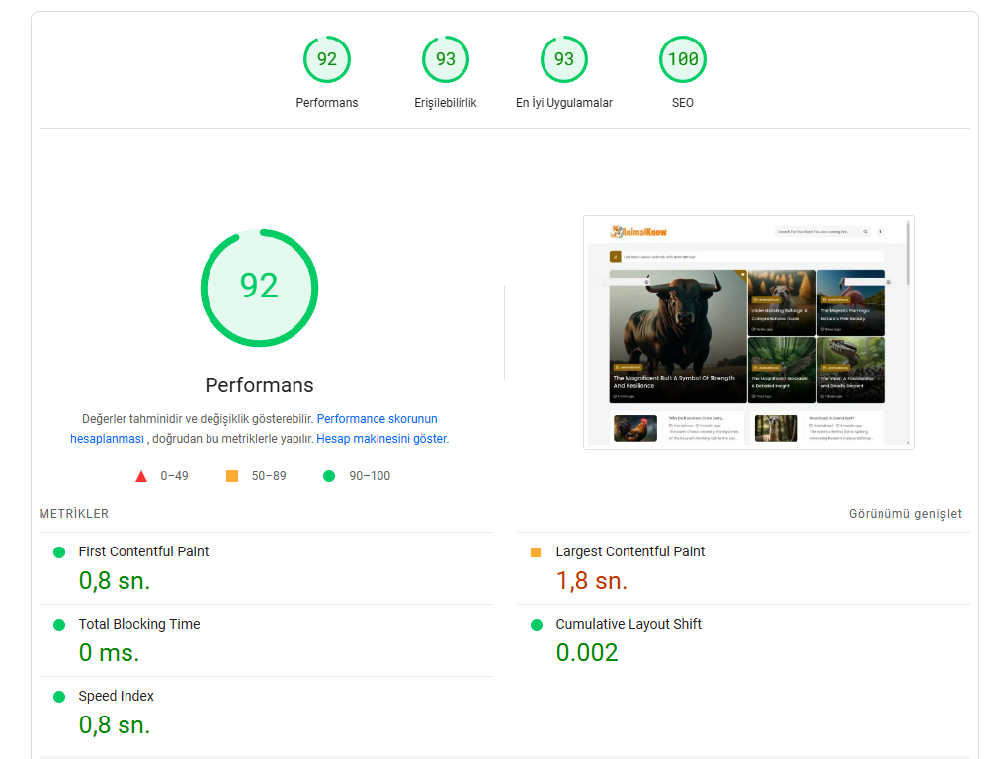Screen dimensions: 1007x759
Task: Click the Total Blocking Time green status dot
Action: coord(59,625)
